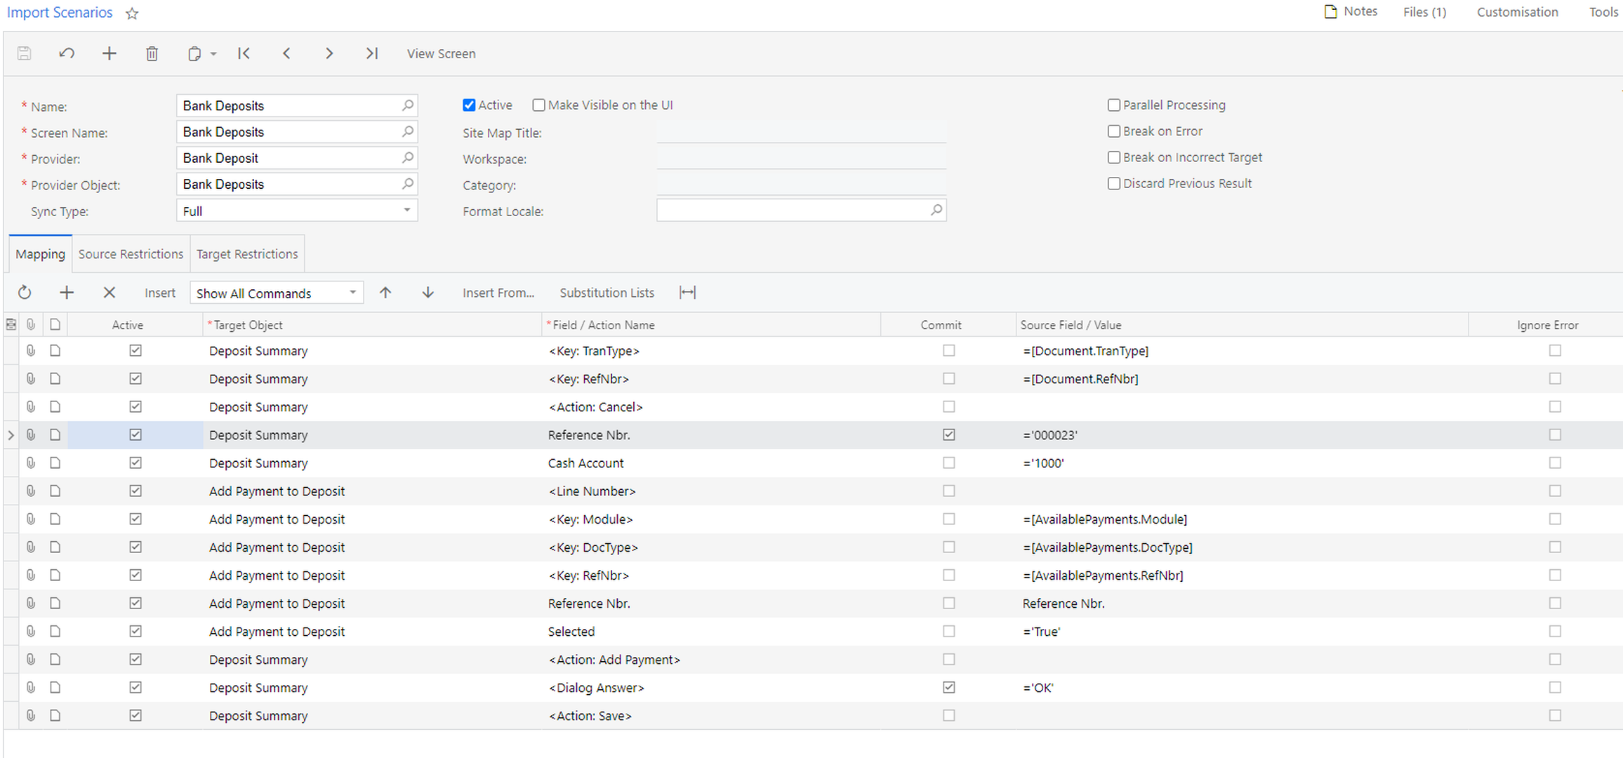Toggle Make Visible on the UI
Viewport: 1623px width, 758px height.
(538, 105)
